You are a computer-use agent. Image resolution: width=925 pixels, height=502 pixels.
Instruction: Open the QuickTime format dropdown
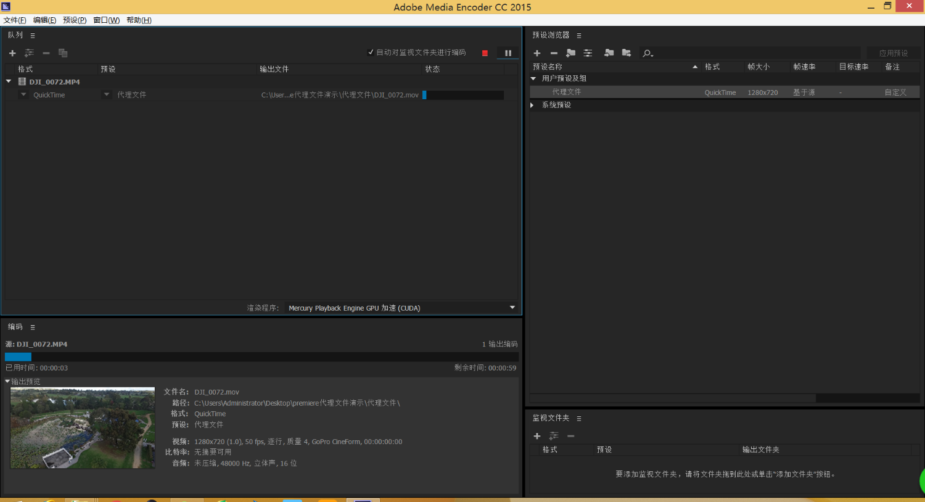coord(23,95)
